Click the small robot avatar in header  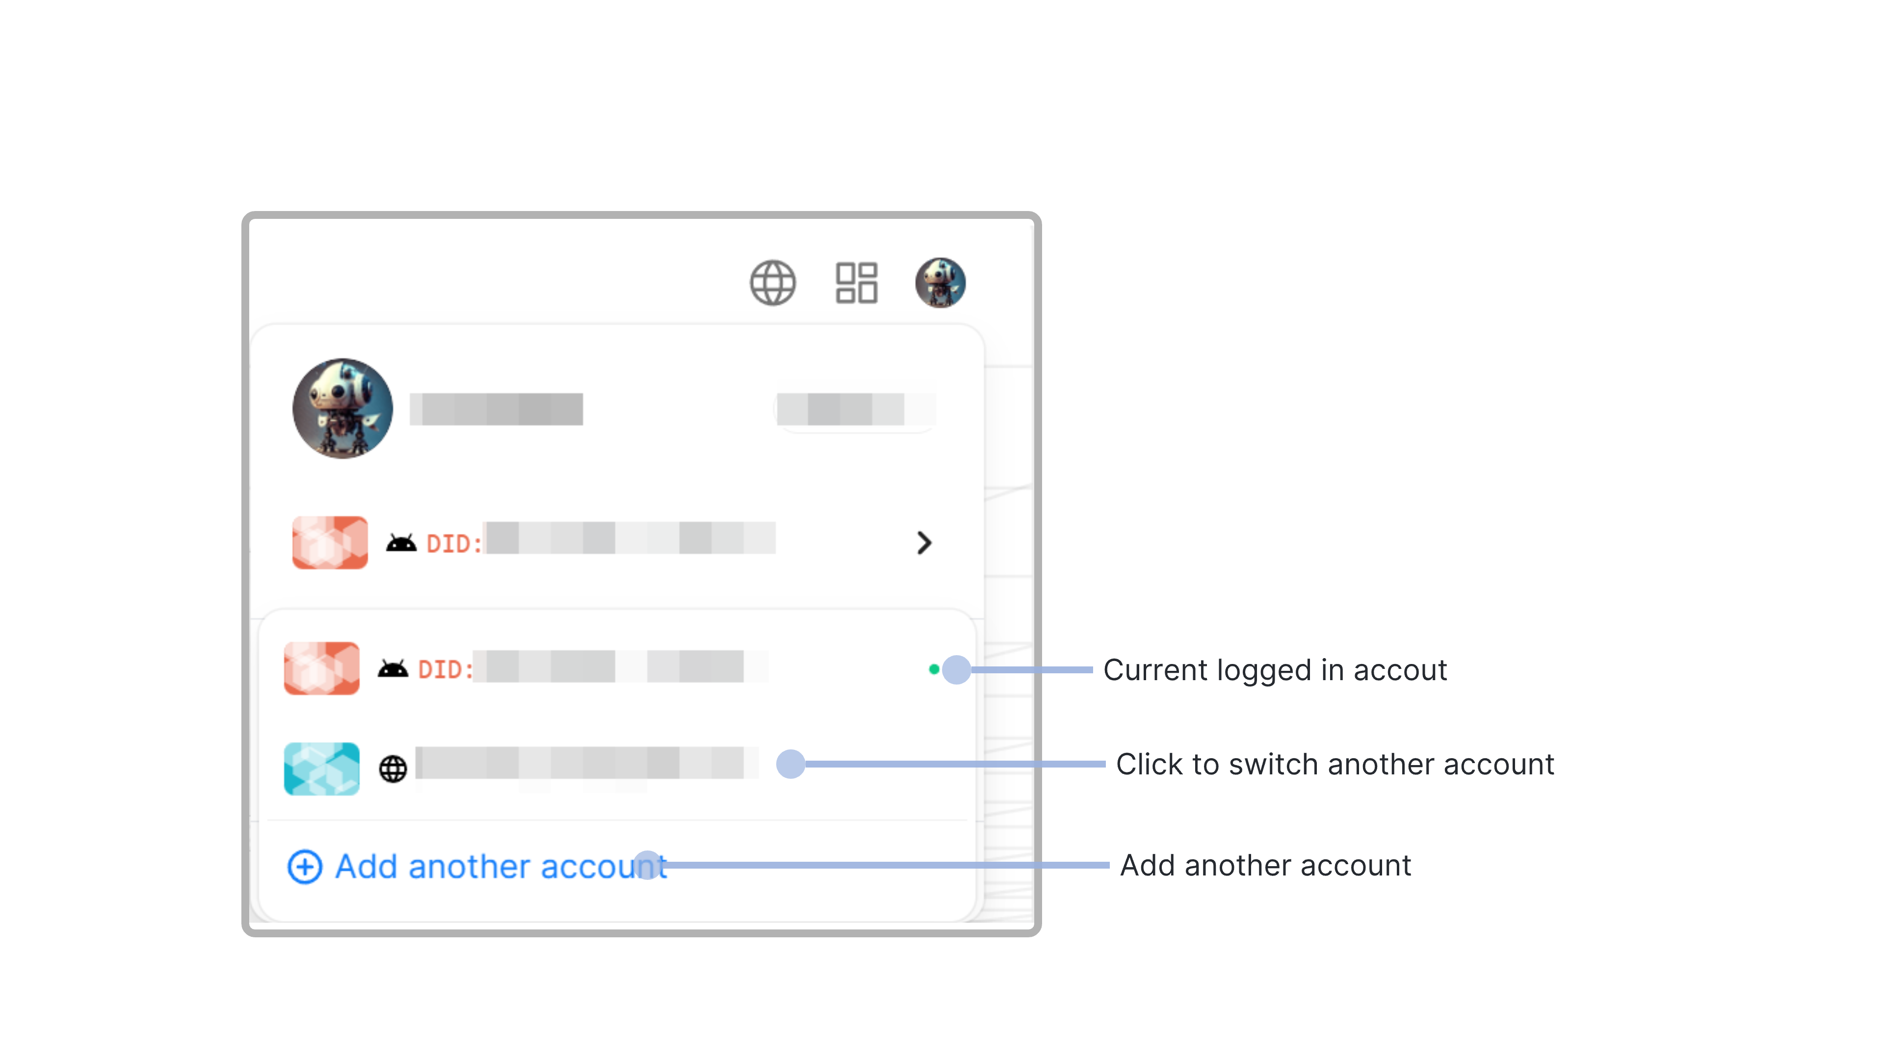click(x=940, y=282)
